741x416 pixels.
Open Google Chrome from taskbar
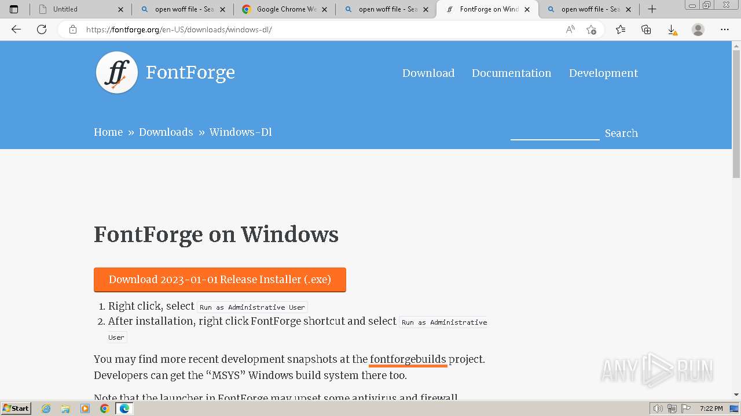click(x=104, y=408)
